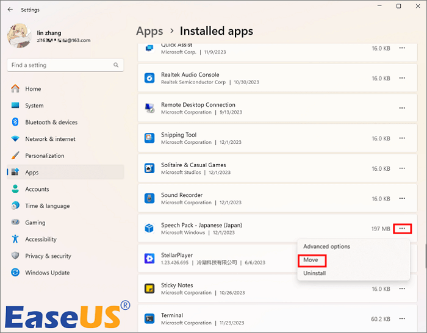Viewport: 427px width, 333px height.
Task: Select the StellarPlayer title text
Action: point(177,255)
